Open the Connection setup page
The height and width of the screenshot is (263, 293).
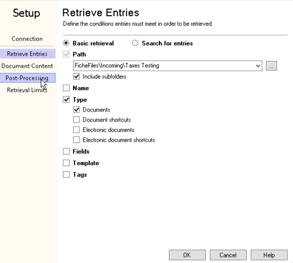tap(27, 39)
